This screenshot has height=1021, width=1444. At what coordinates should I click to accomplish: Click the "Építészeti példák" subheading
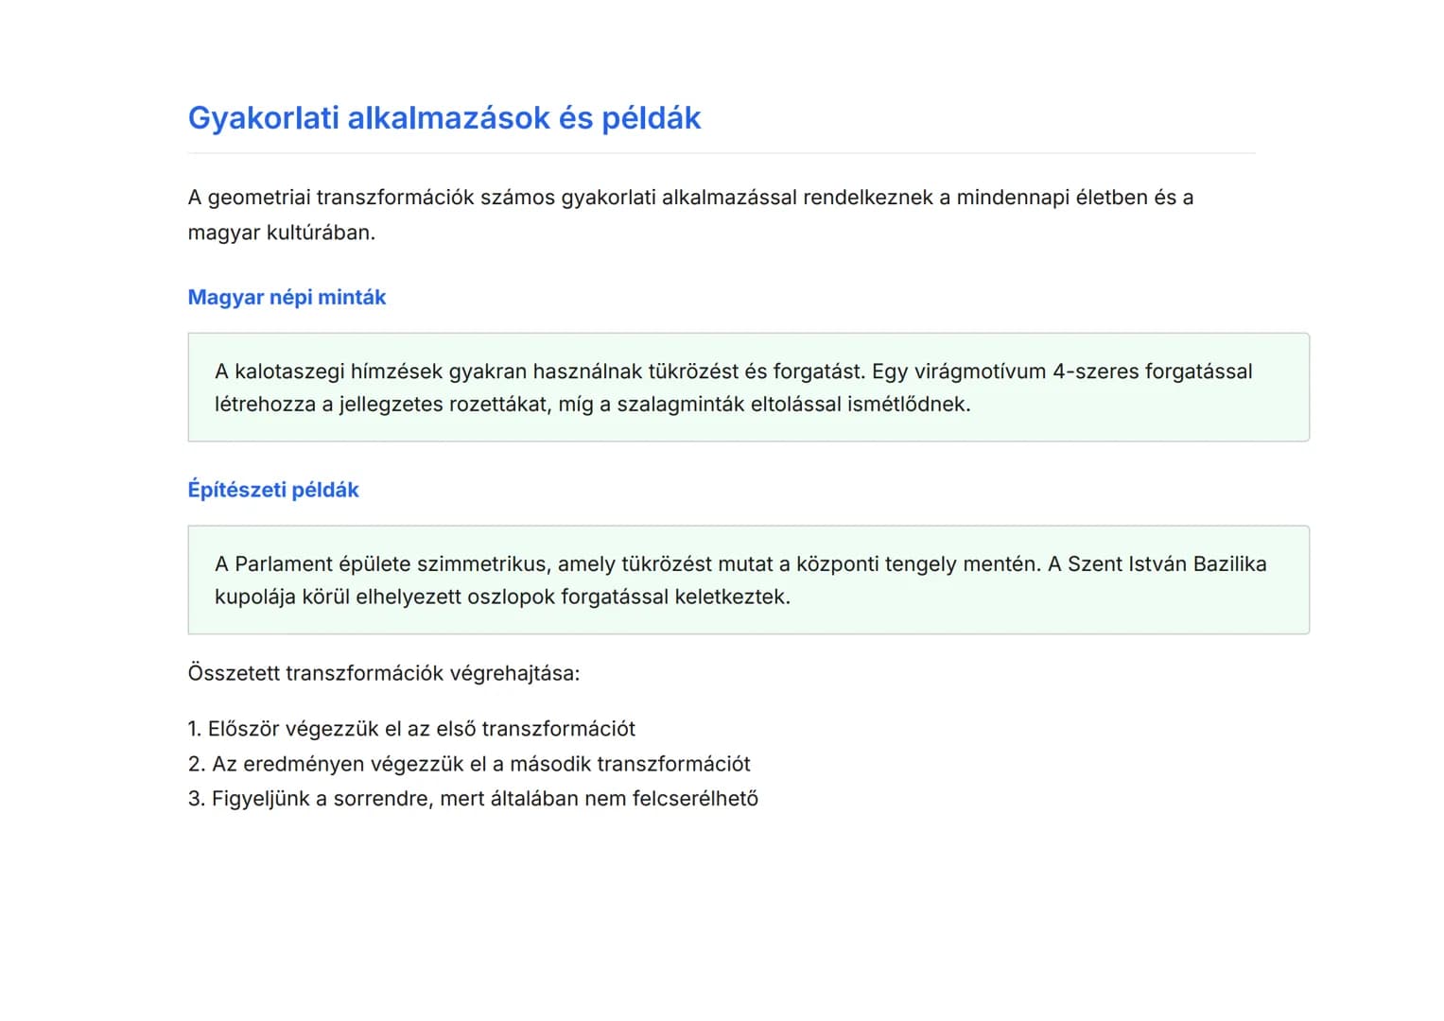273,490
